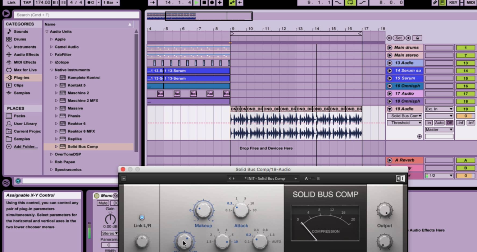Adjust the Attack knob

coord(241,210)
